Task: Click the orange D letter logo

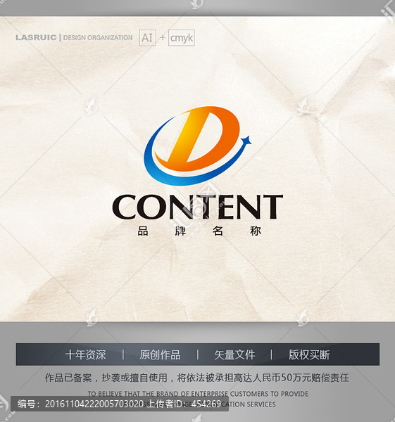Action: point(198,139)
